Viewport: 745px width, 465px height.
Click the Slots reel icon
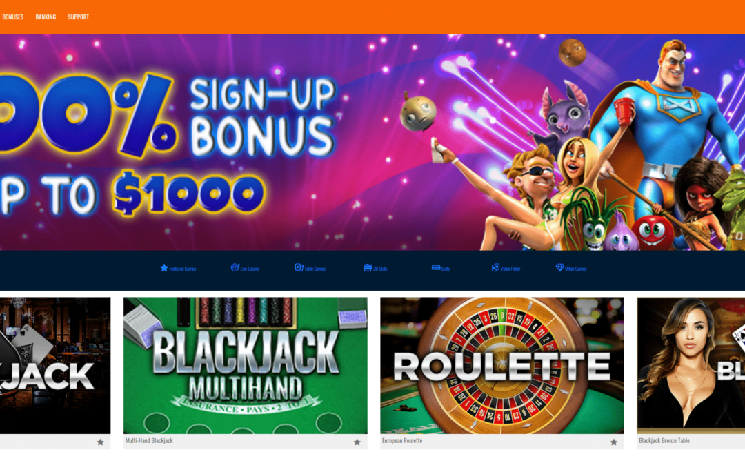click(436, 267)
